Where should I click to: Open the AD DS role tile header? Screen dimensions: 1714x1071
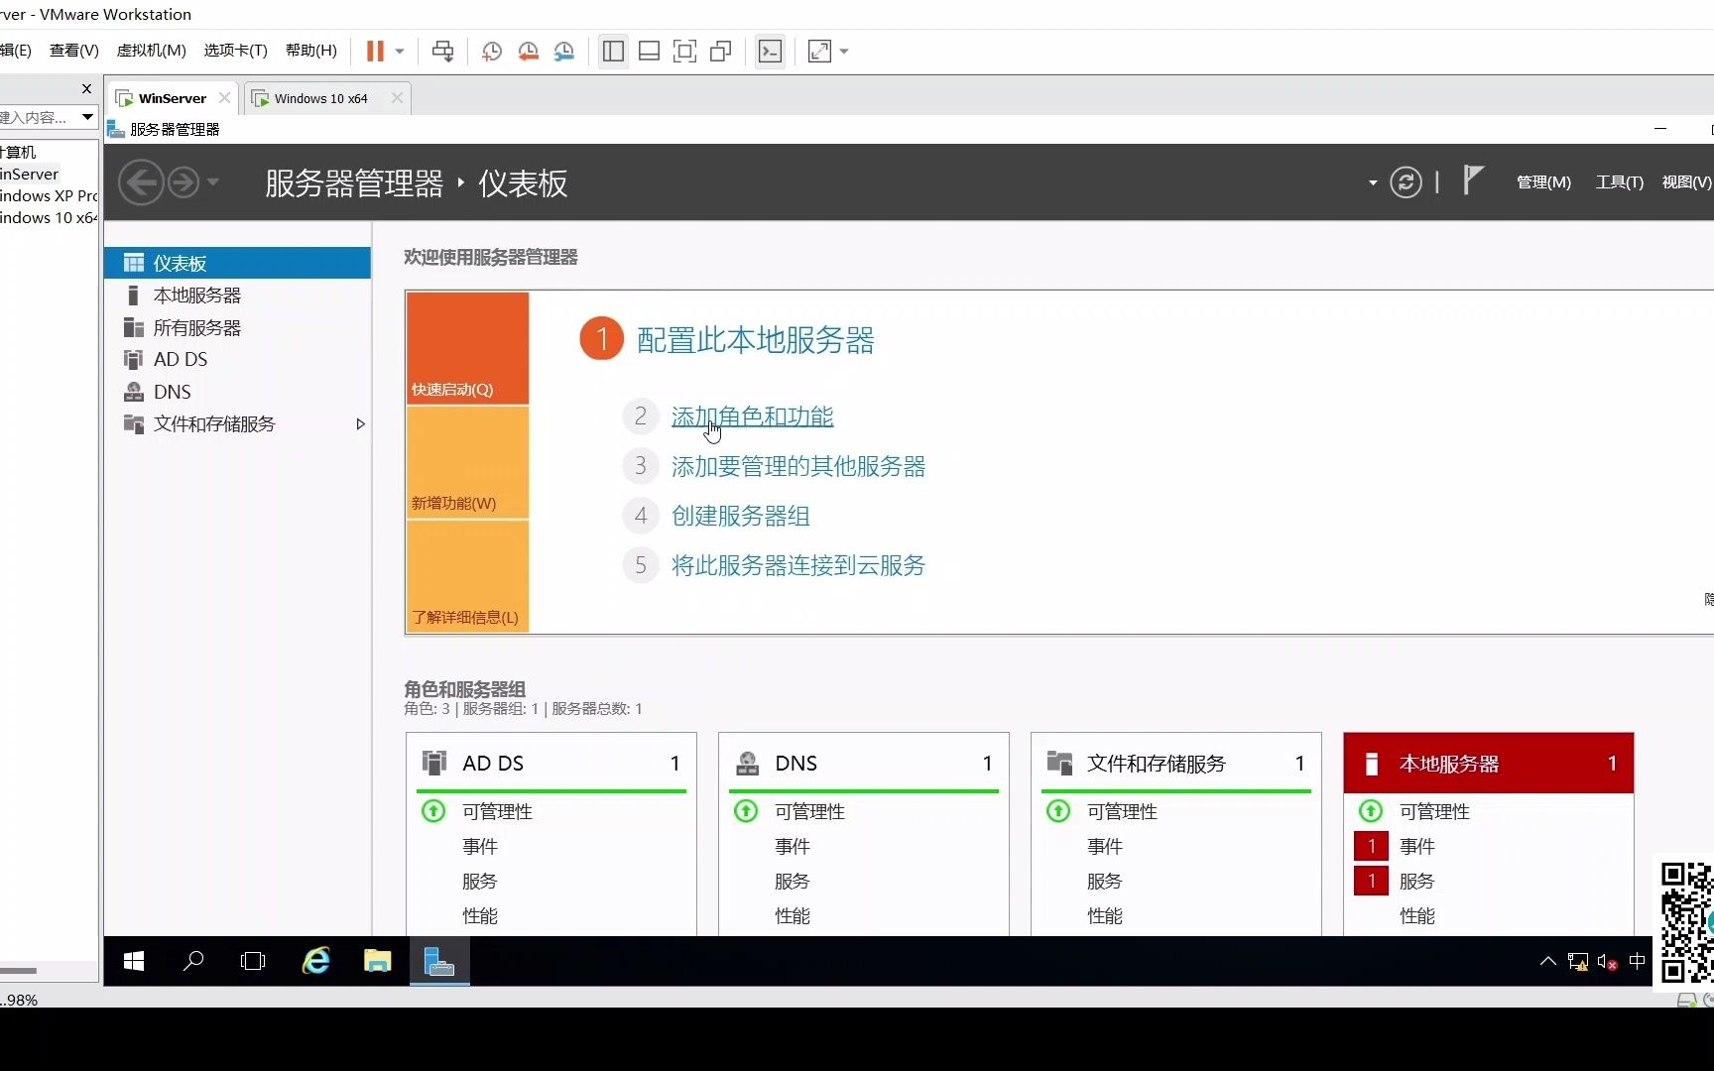pos(551,763)
